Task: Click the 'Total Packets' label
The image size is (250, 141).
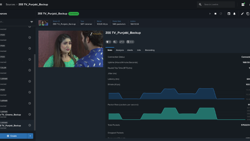Action: point(114,125)
